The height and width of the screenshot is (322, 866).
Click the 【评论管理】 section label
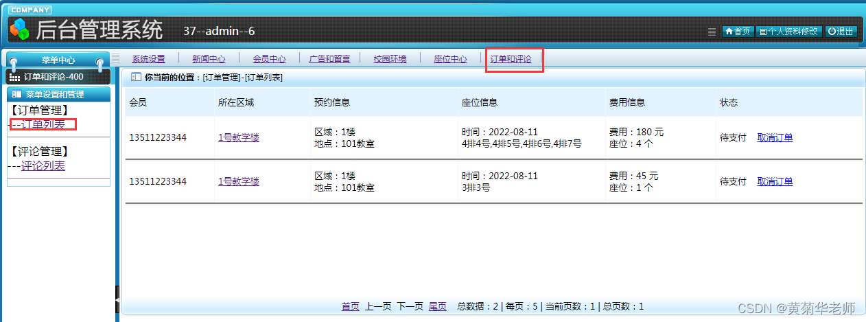tap(38, 152)
